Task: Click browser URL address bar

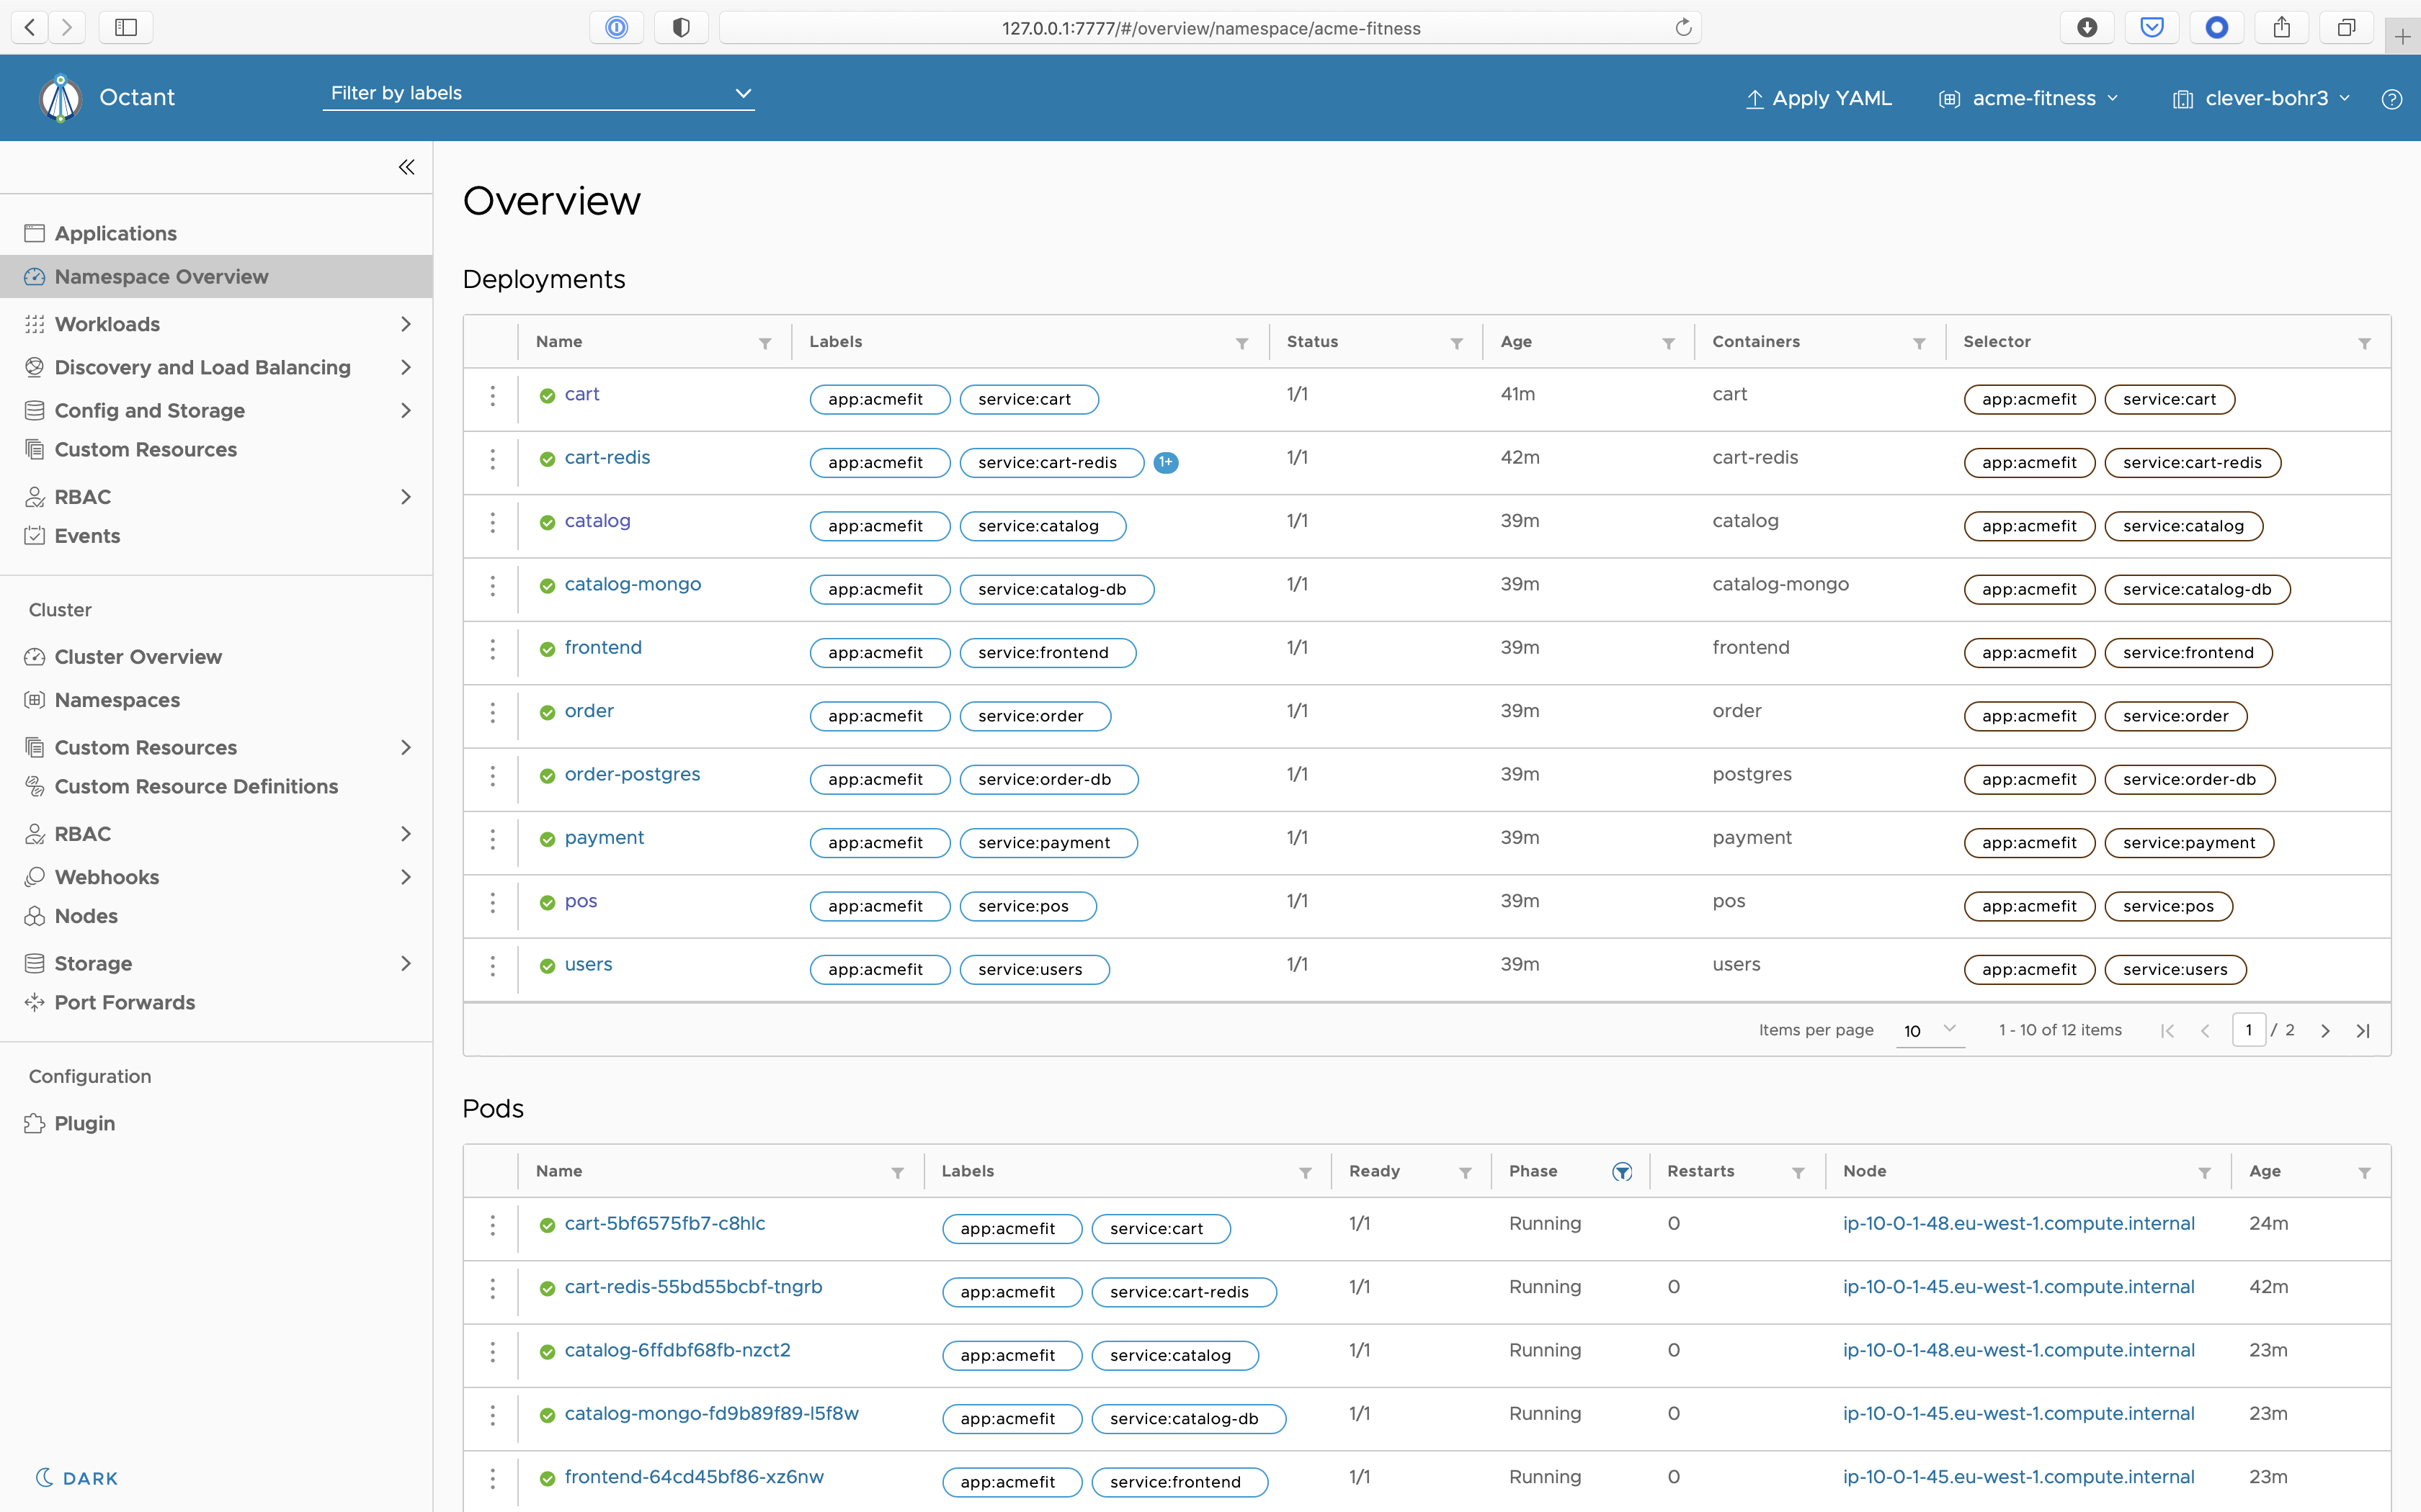Action: [1210, 27]
